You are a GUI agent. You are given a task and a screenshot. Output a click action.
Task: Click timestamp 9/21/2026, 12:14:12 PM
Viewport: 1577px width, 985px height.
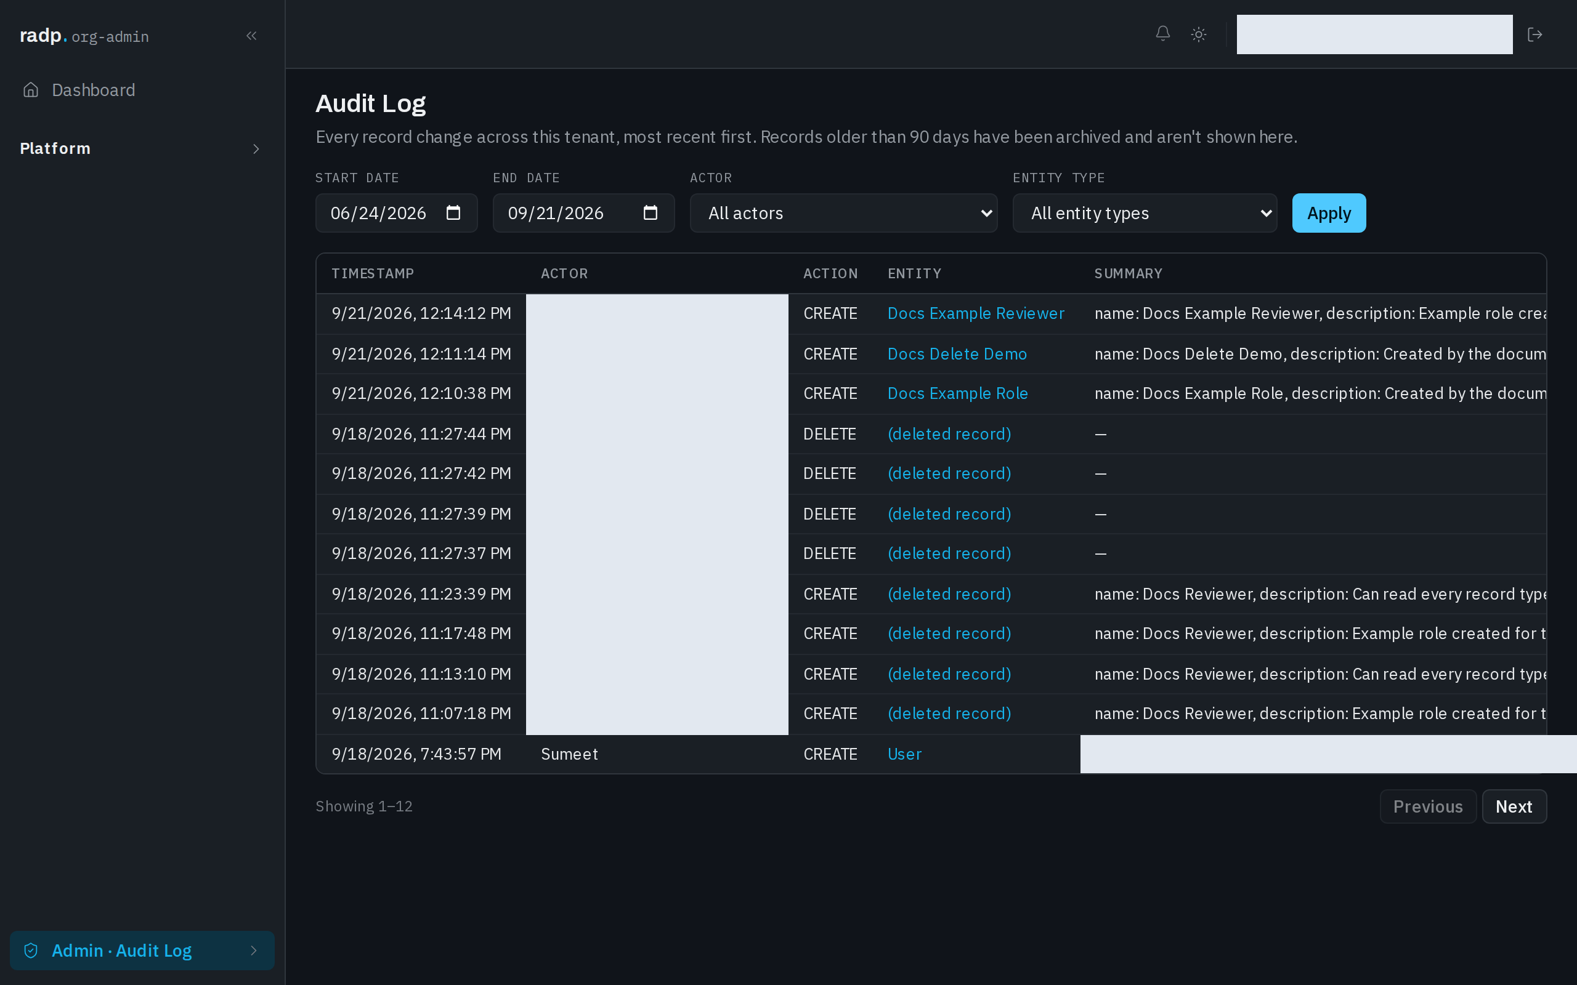(x=421, y=313)
